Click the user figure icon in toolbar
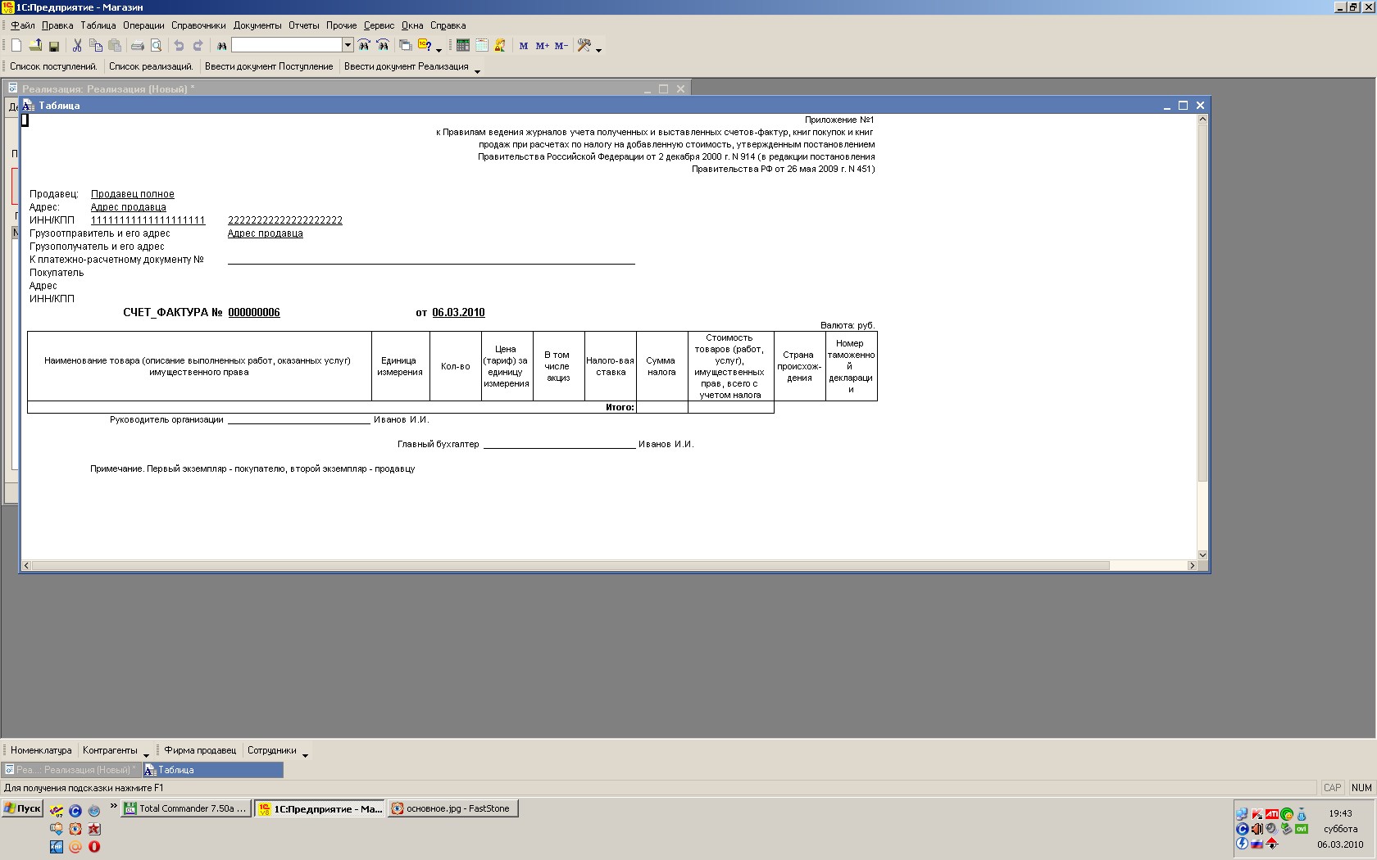 pos(500,46)
